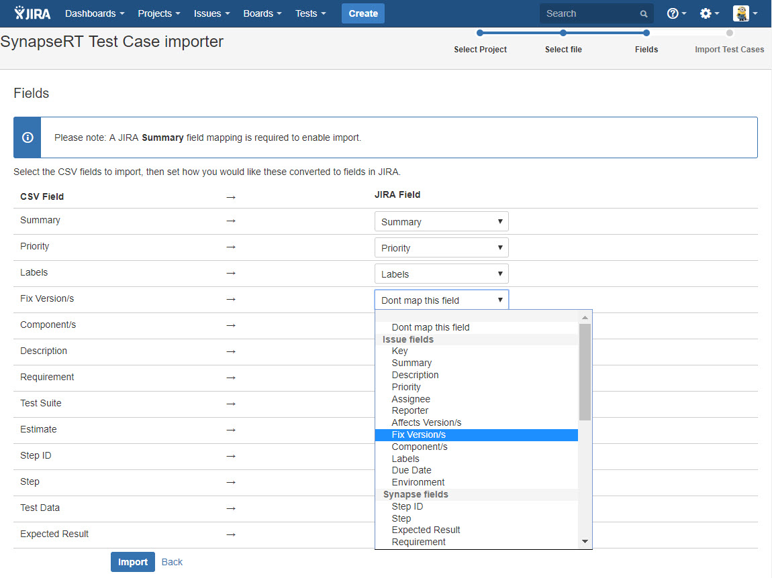Expand the Priority JIRA field dropdown
772x578 pixels.
441,248
